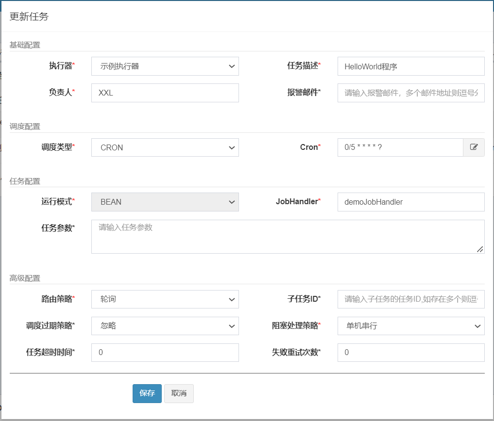Viewport: 494px width, 421px height.
Task: Click the 任务参数 textarea resize handle
Action: point(480,249)
